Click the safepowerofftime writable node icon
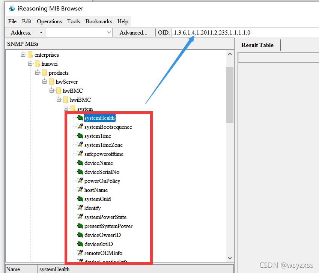 pyautogui.click(x=80, y=154)
